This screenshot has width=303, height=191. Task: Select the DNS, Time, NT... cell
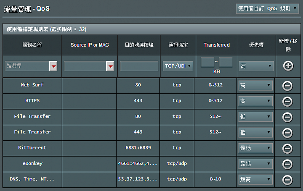[x=32, y=180]
